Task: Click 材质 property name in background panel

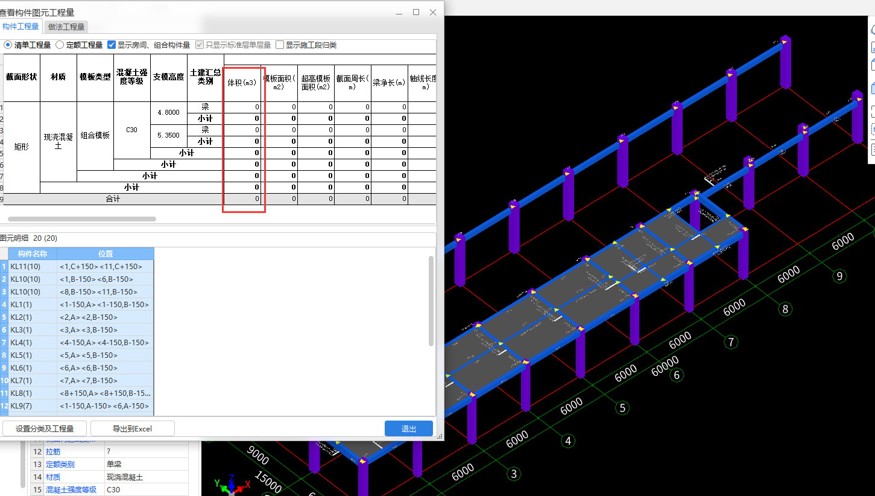Action: pyautogui.click(x=53, y=477)
